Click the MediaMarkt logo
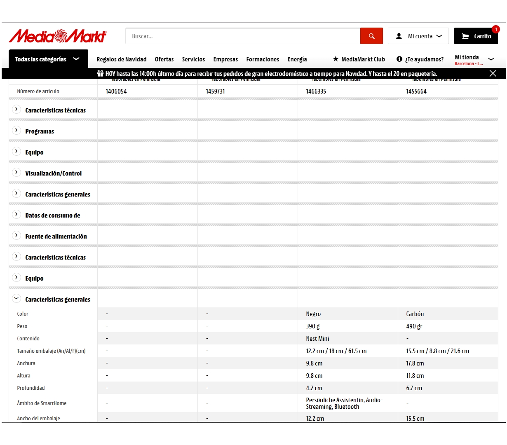 [x=58, y=36]
